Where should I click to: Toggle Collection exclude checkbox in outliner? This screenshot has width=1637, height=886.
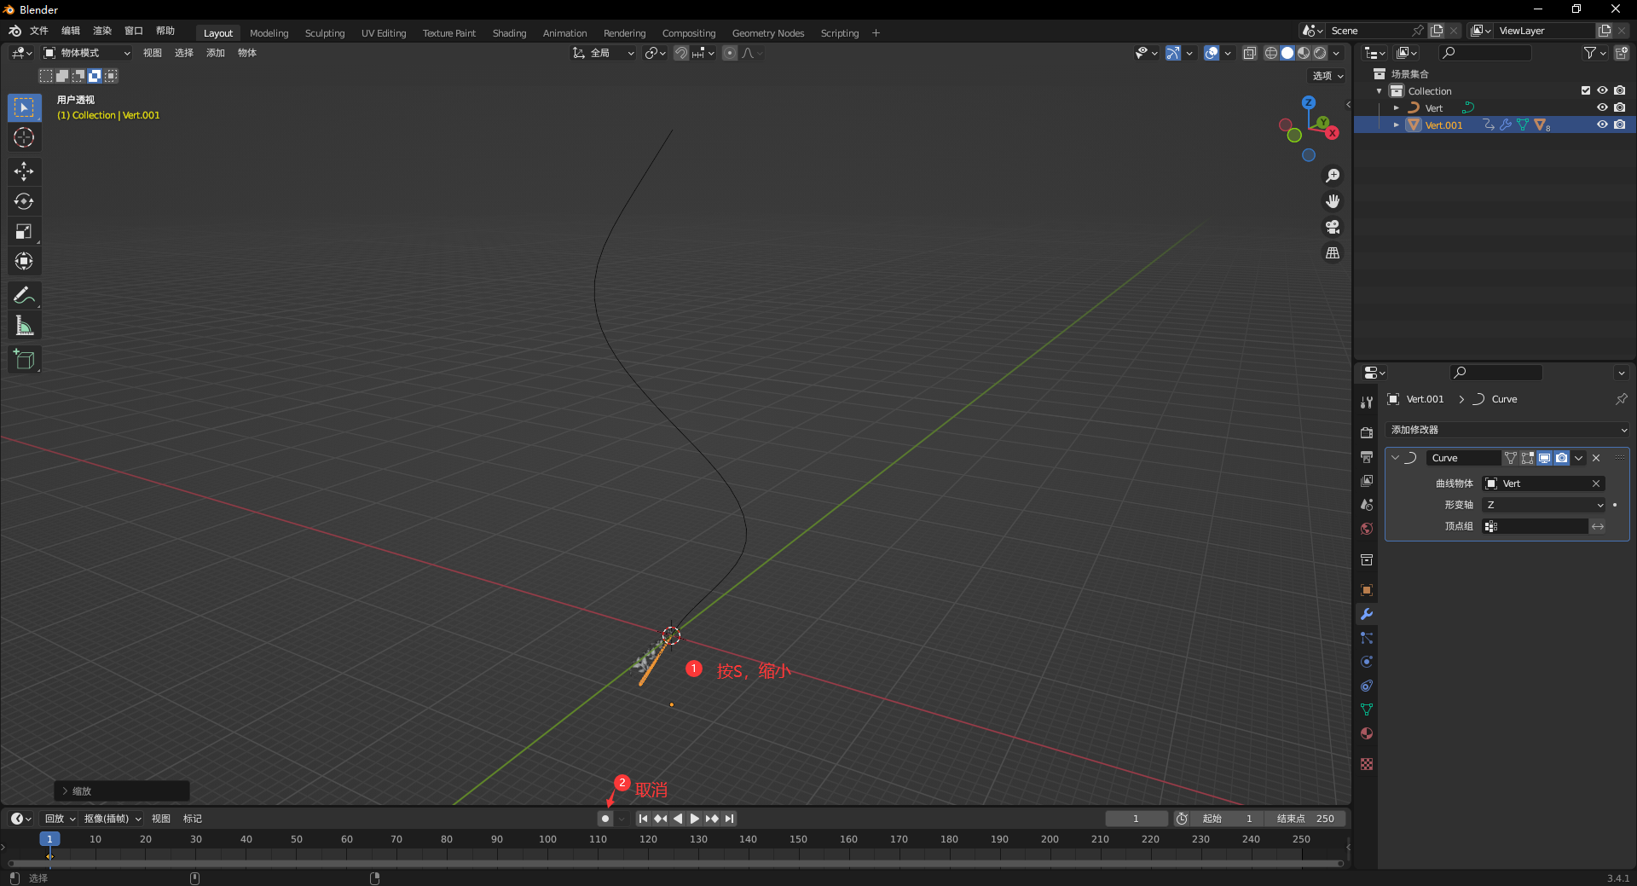coord(1586,90)
